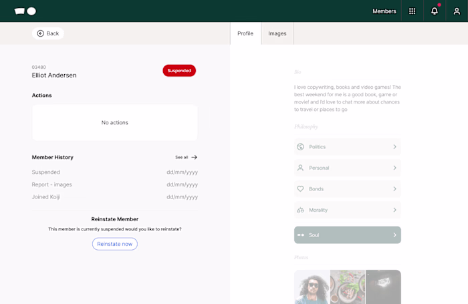
Task: Open the Morality row
Action: point(348,210)
